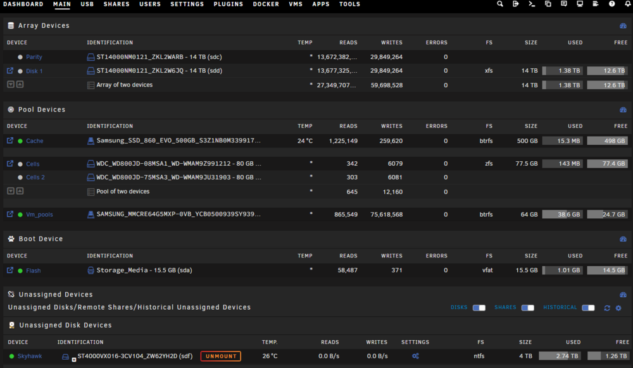Click the disk icon beside ST14000NM0121_ZKL2WARB

[x=91, y=58]
